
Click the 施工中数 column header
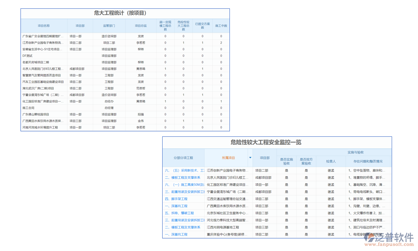(221, 26)
